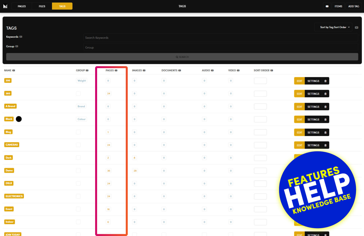364x236 pixels.
Task: Click the video help icon beside AUDIO header
Action: (212, 70)
